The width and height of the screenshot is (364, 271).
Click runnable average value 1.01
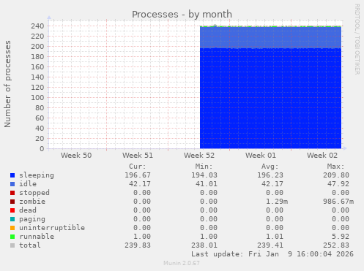click(275, 237)
